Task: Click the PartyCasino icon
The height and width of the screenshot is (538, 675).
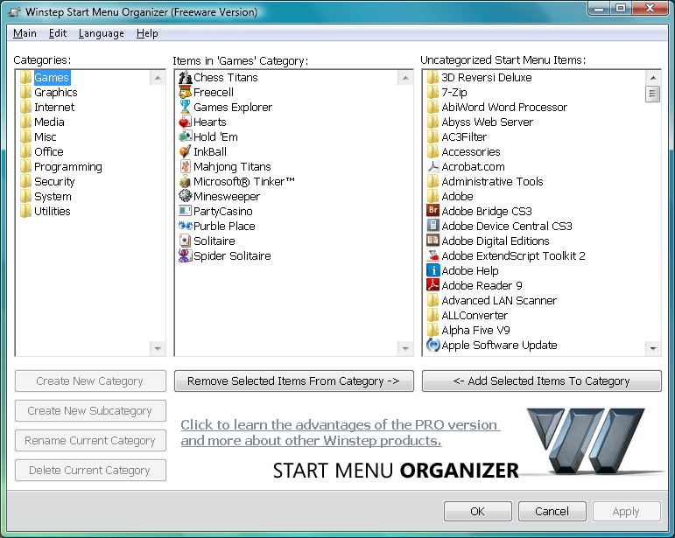Action: pyautogui.click(x=185, y=211)
